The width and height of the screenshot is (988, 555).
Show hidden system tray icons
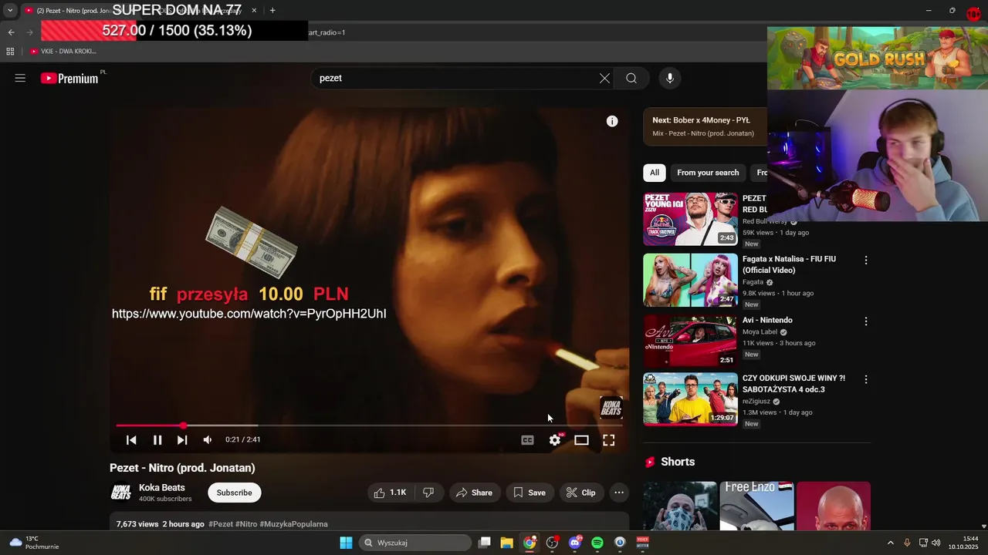[890, 543]
